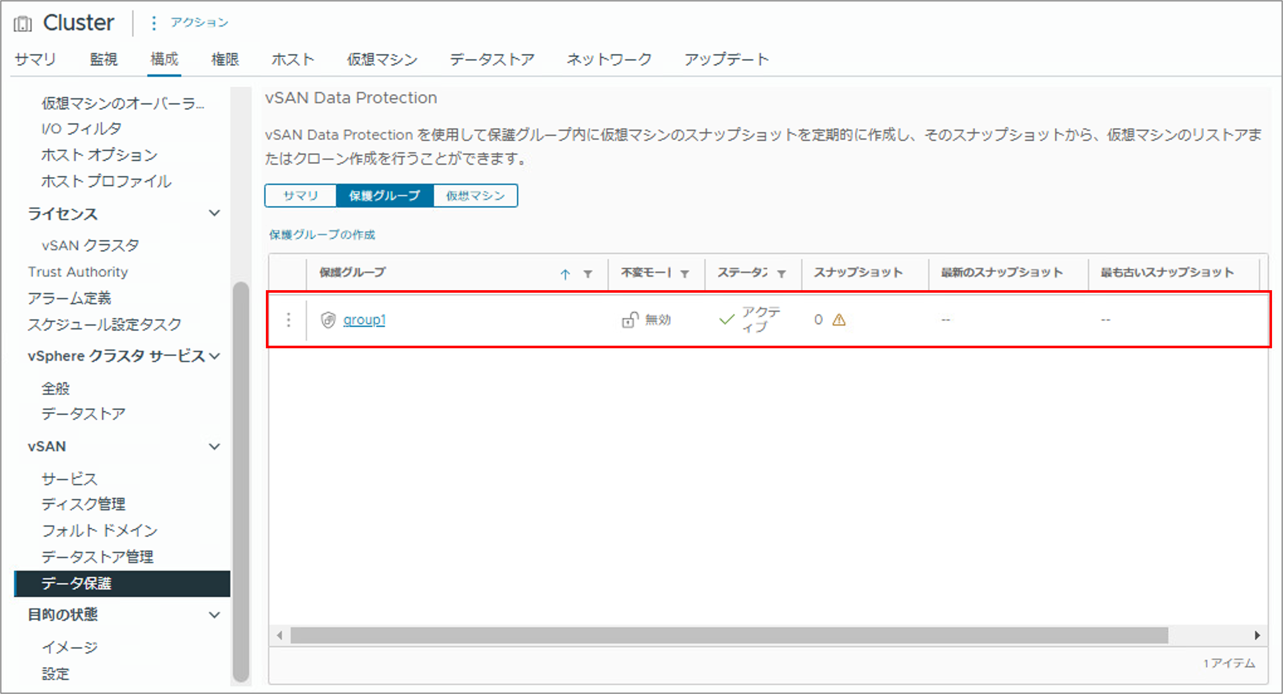The height and width of the screenshot is (694, 1283).
Task: Click the sort arrow in the 保護グループ column
Action: 565,274
